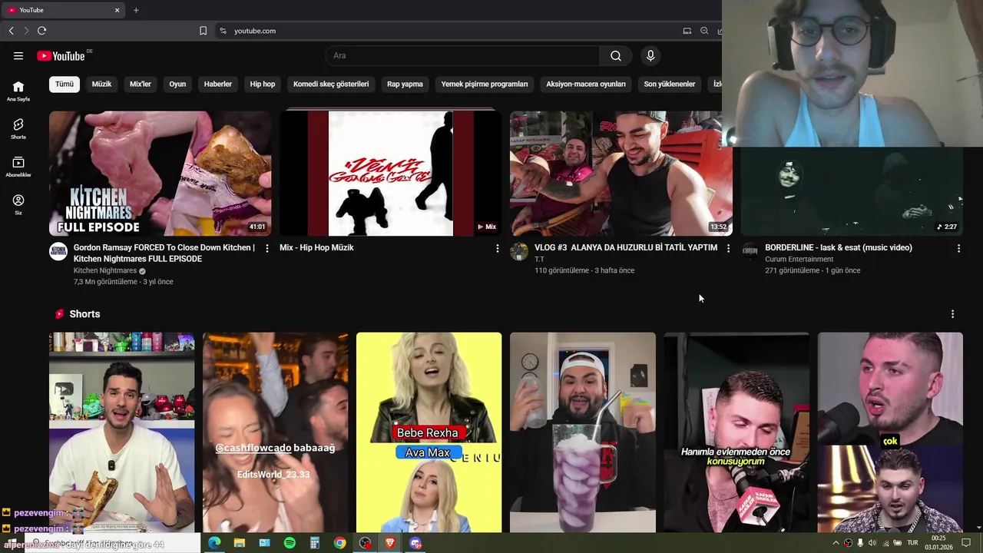Select the Oyun filter chip

(x=177, y=84)
